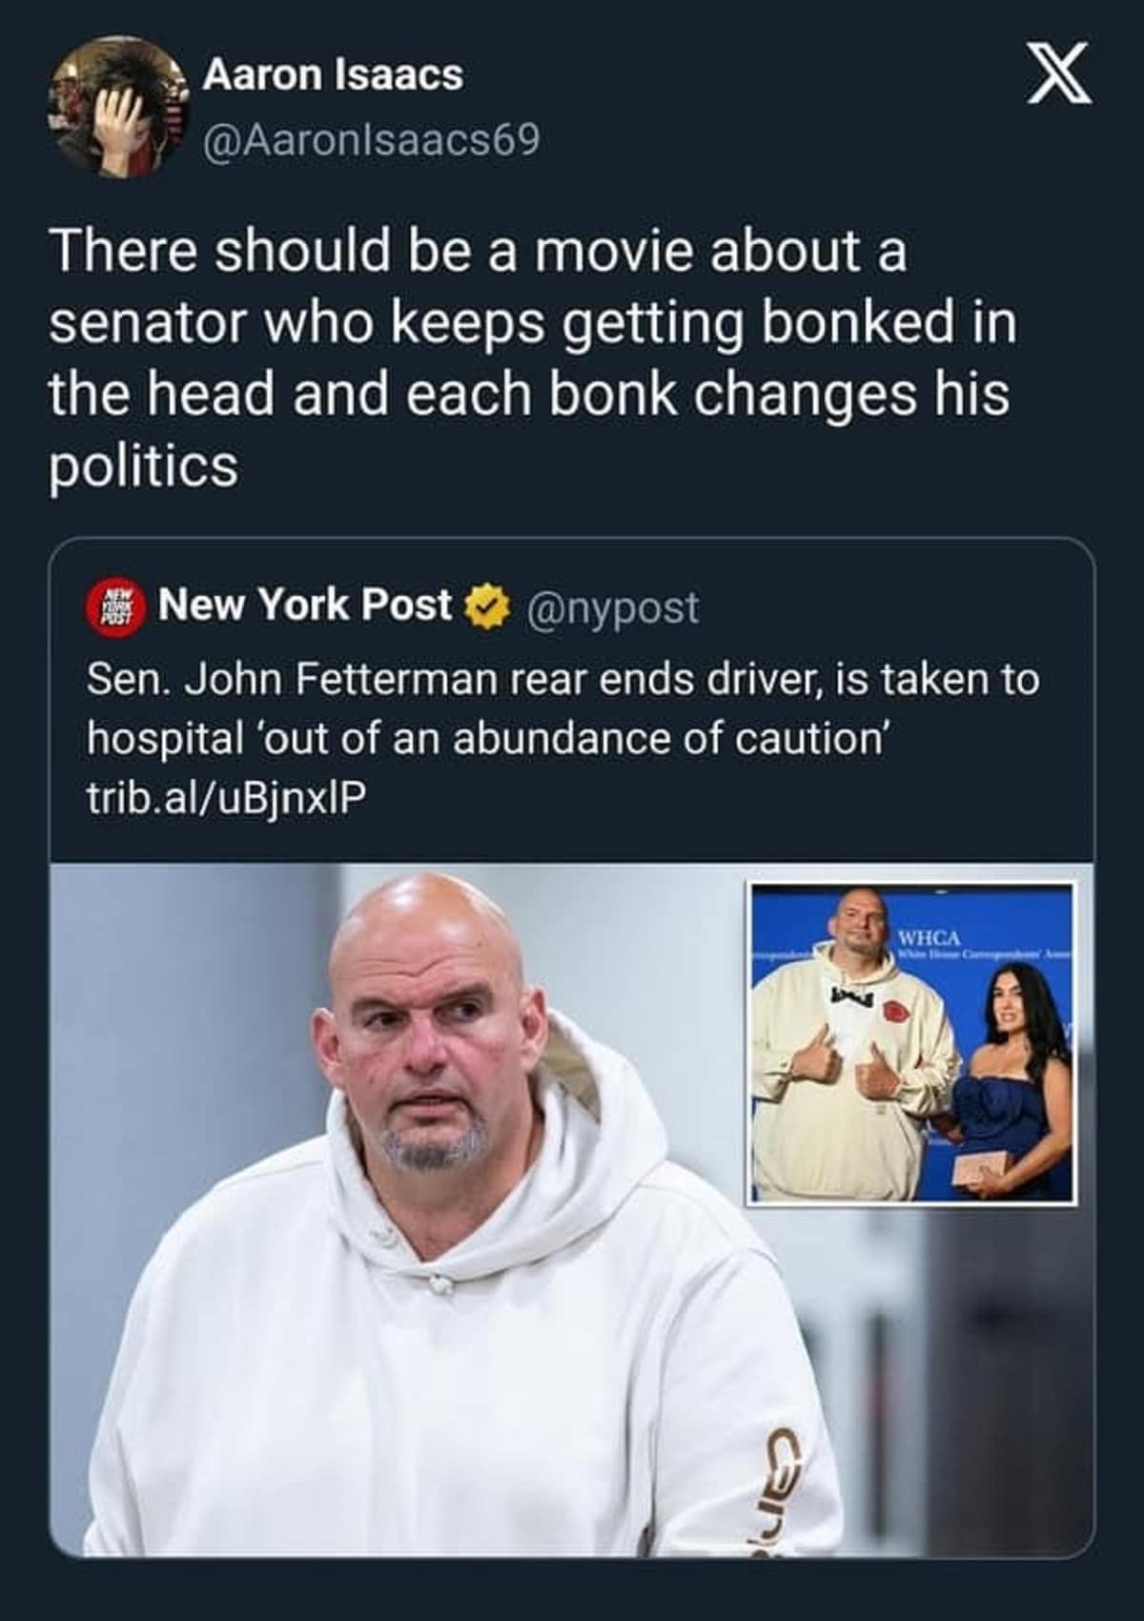Open the inset WHCA thumbnail photo
This screenshot has height=1621, width=1144.
pyautogui.click(x=912, y=1043)
